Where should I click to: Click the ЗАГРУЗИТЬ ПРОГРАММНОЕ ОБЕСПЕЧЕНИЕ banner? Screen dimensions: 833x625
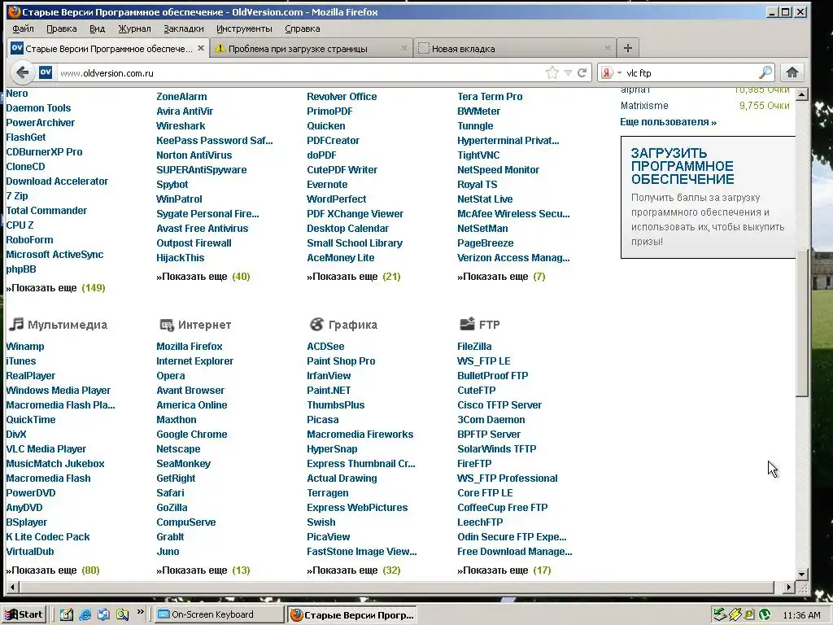(709, 197)
